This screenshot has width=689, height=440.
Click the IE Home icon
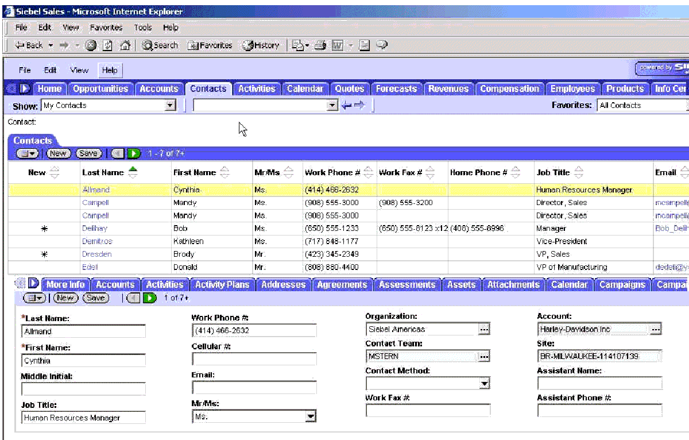[125, 45]
